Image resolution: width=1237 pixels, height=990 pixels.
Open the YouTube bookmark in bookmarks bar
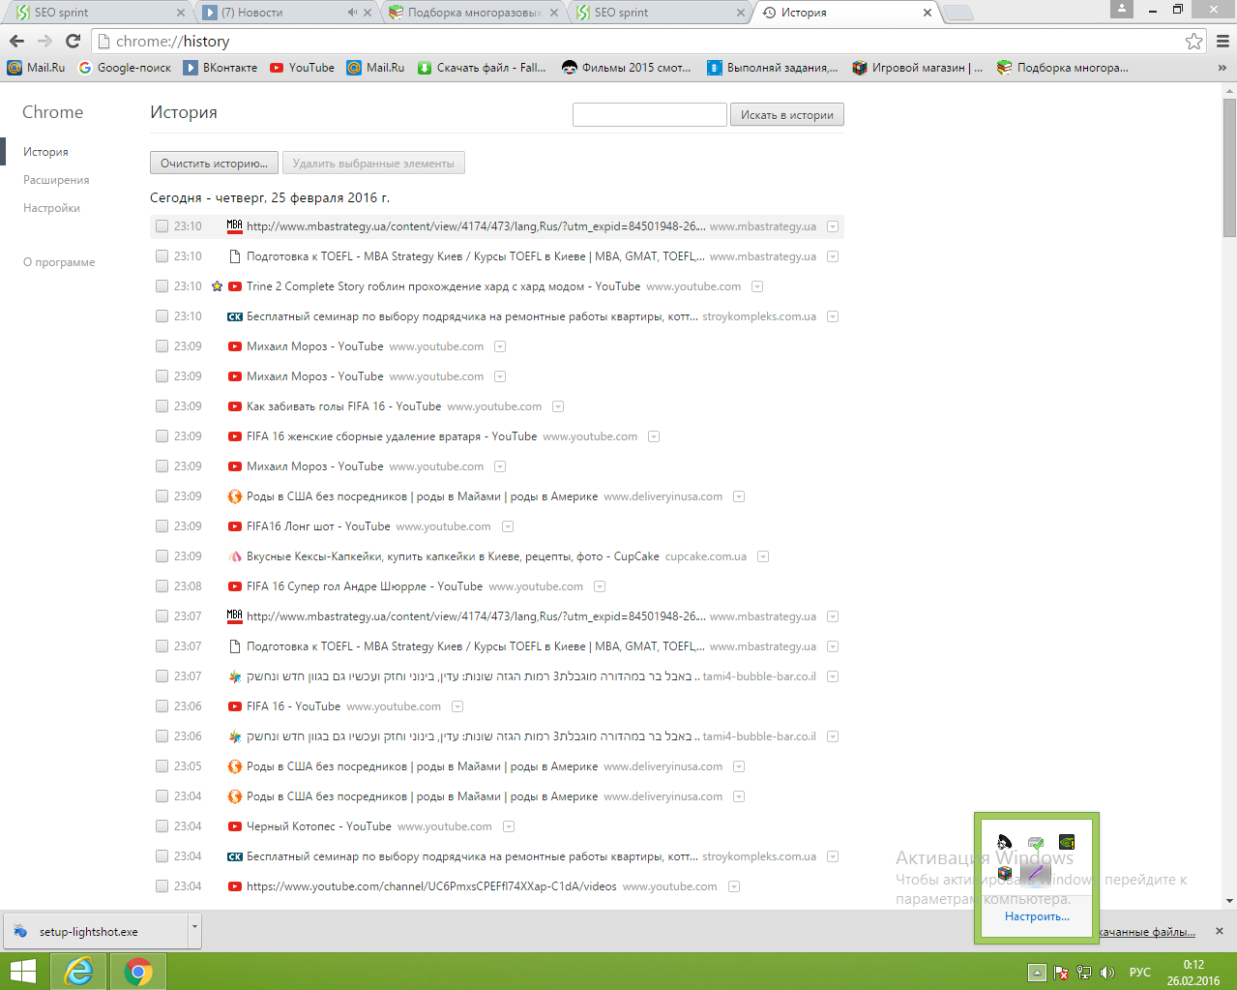pyautogui.click(x=302, y=68)
